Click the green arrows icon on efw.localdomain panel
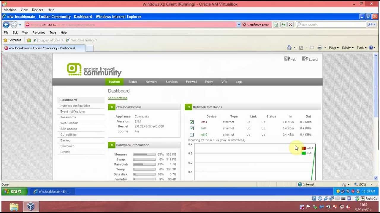The image size is (380, 213). coord(112,107)
